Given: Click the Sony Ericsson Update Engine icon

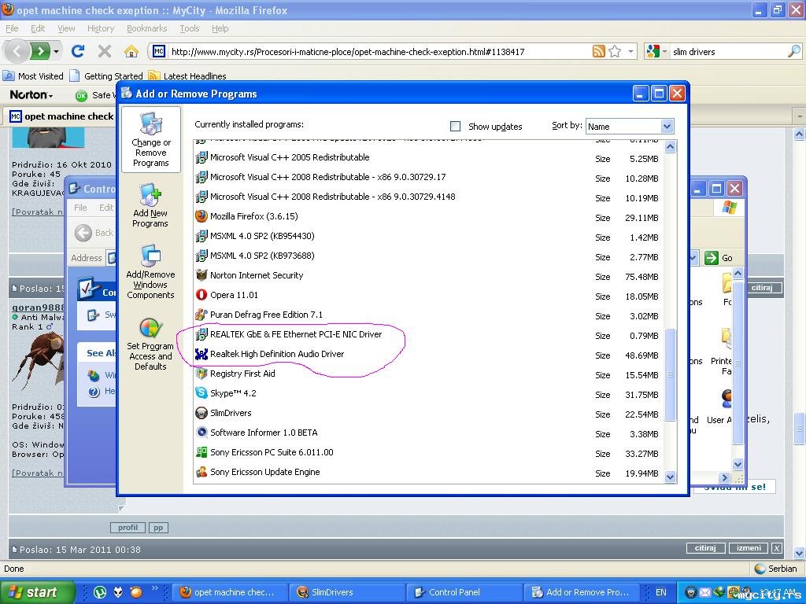Looking at the screenshot, I should [x=201, y=472].
